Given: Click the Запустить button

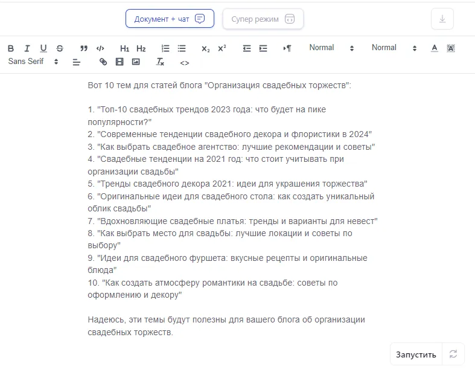Looking at the screenshot, I should pos(416,354).
